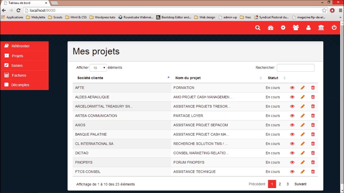Go back with browser back arrow
This screenshot has width=344, height=193.
4,10
